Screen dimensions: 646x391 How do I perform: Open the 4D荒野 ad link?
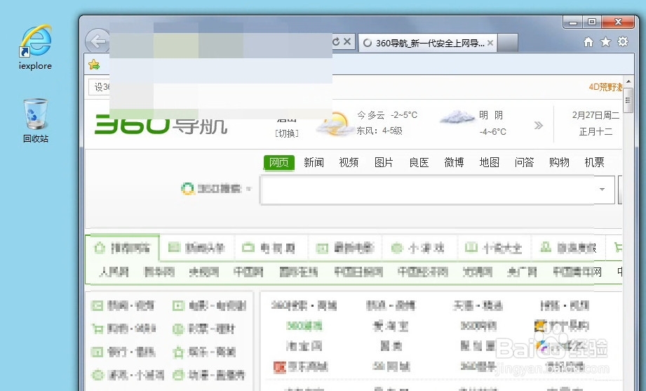[x=605, y=86]
